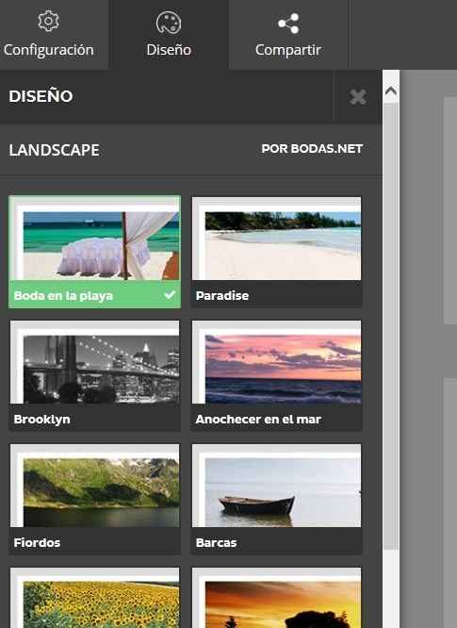Click the Diseño palette icon
457x628 pixels.
[169, 23]
